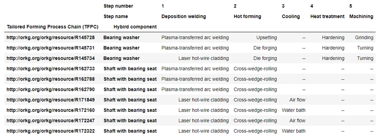Open the R145728 resource link
The height and width of the screenshot is (138, 380).
(x=51, y=38)
